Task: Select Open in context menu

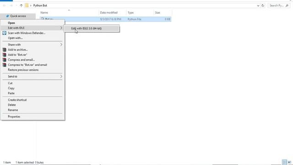Action: 11,23
